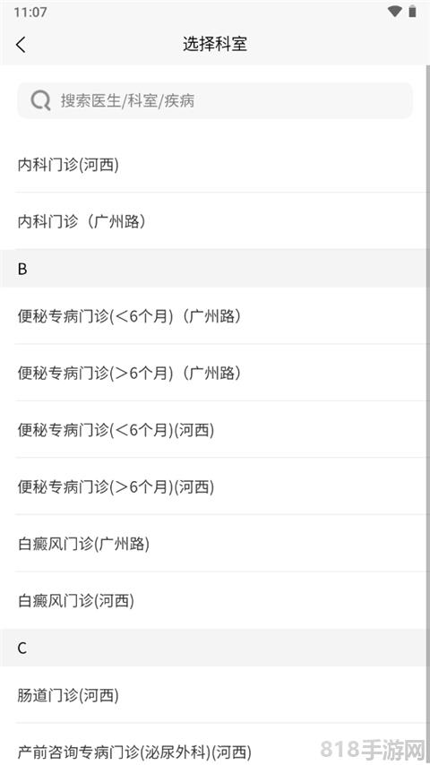The height and width of the screenshot is (765, 430).
Task: Select 内科门诊（广州路）
Action: [x=215, y=221]
